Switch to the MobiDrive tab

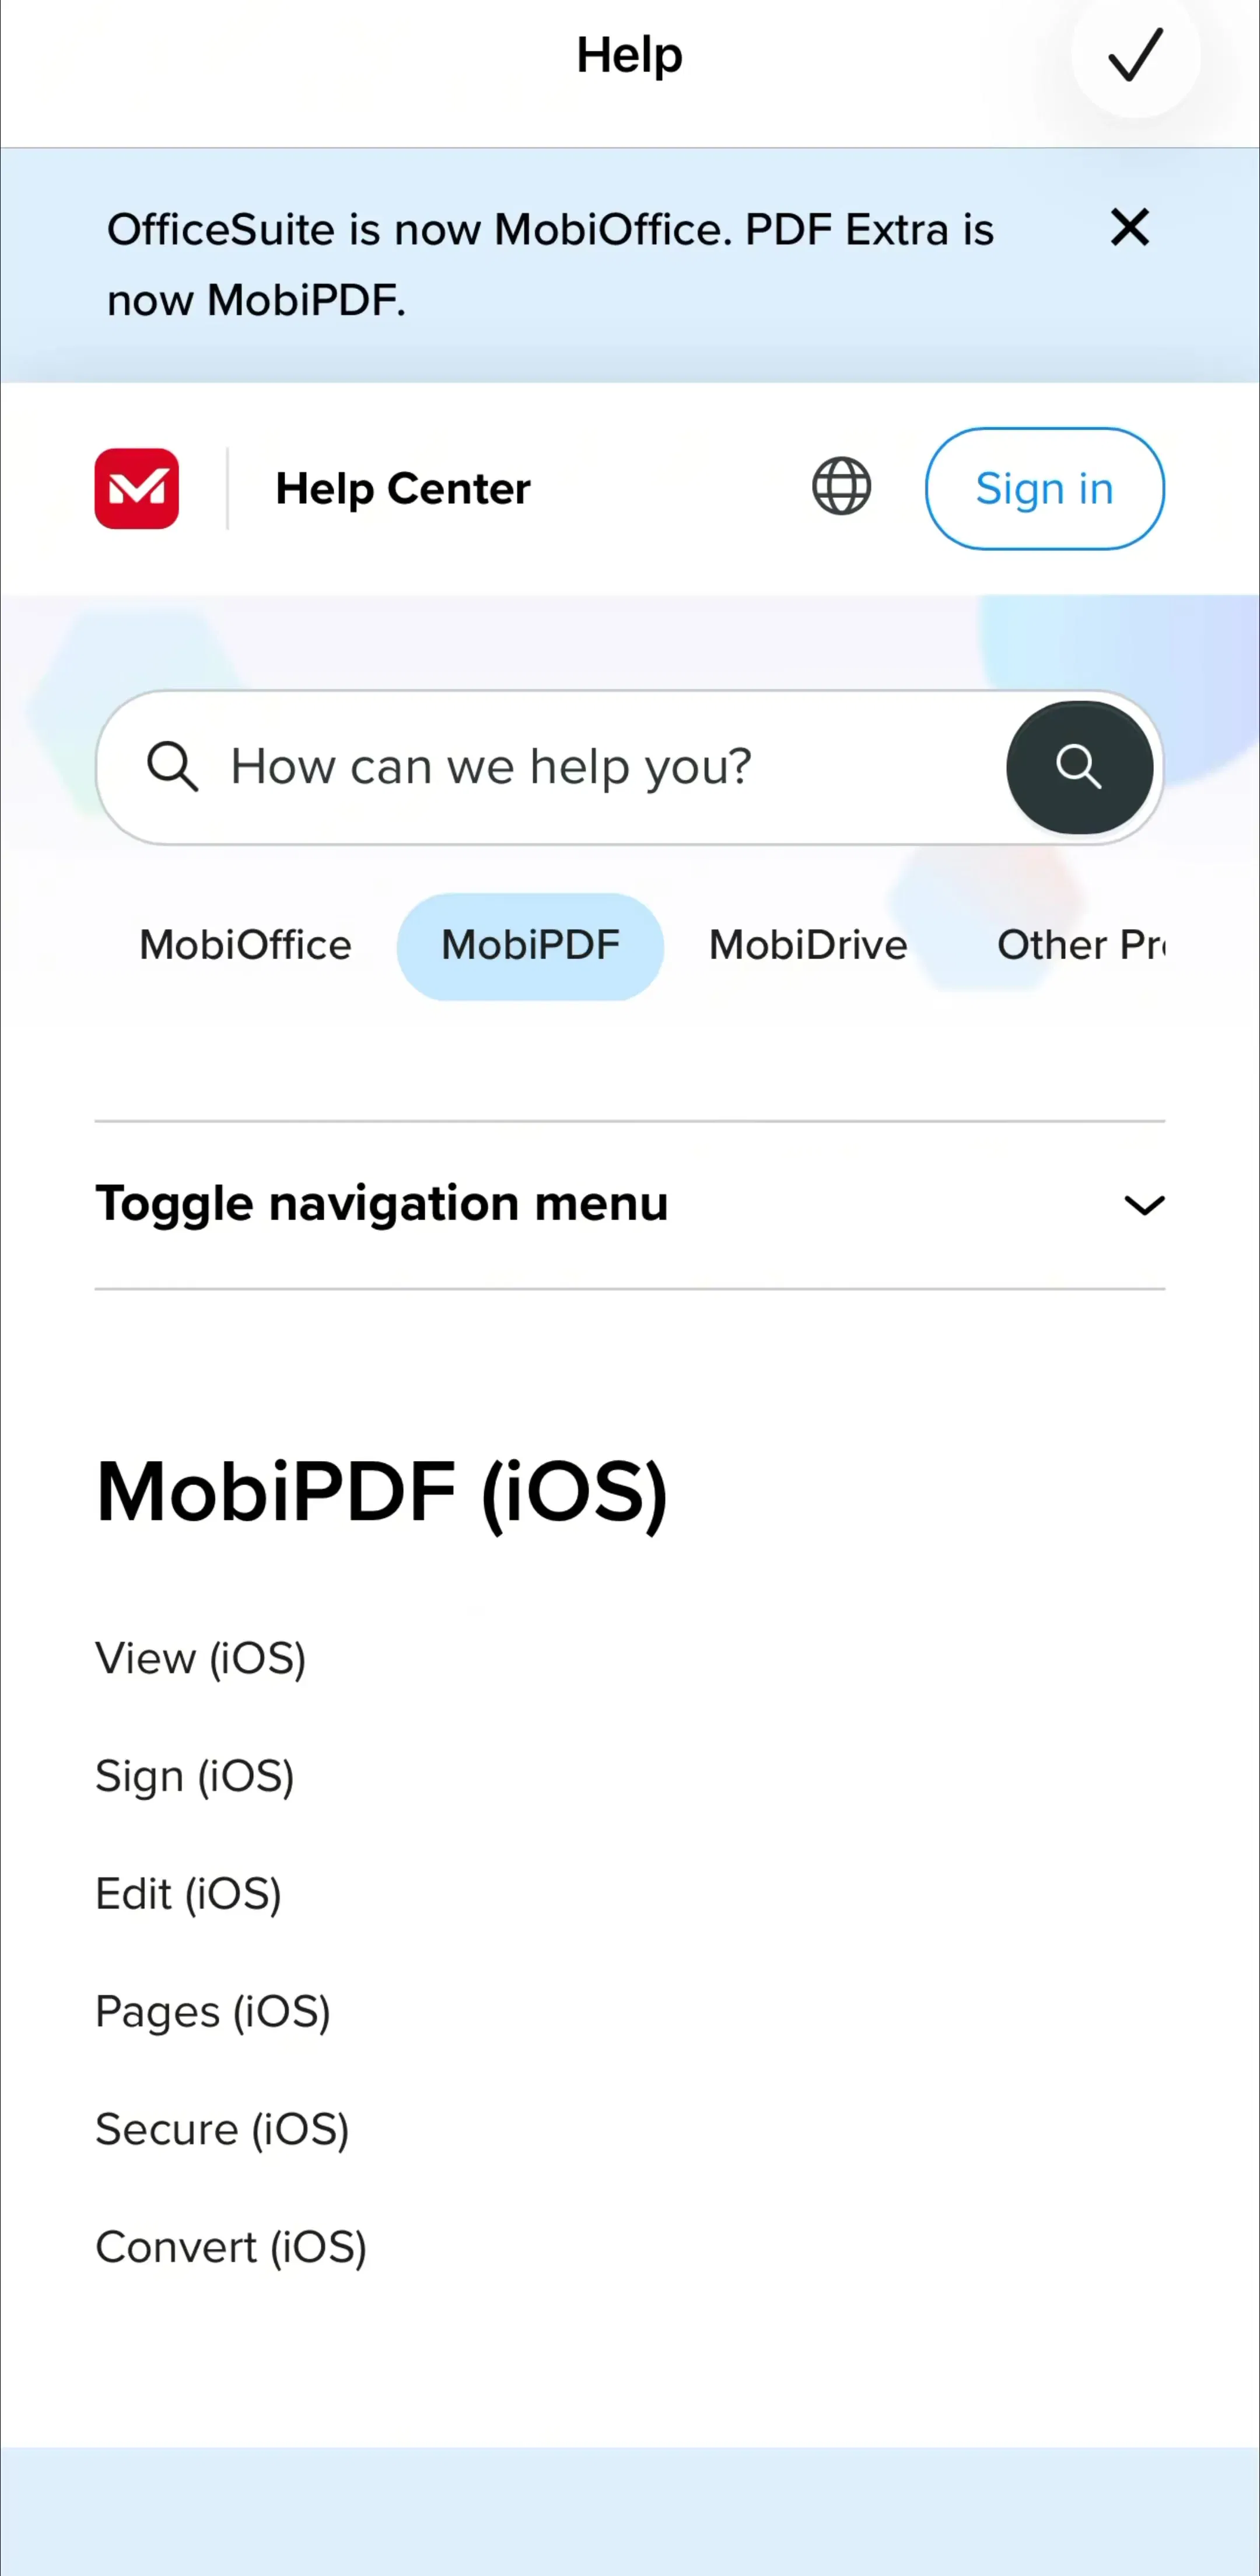pos(808,946)
